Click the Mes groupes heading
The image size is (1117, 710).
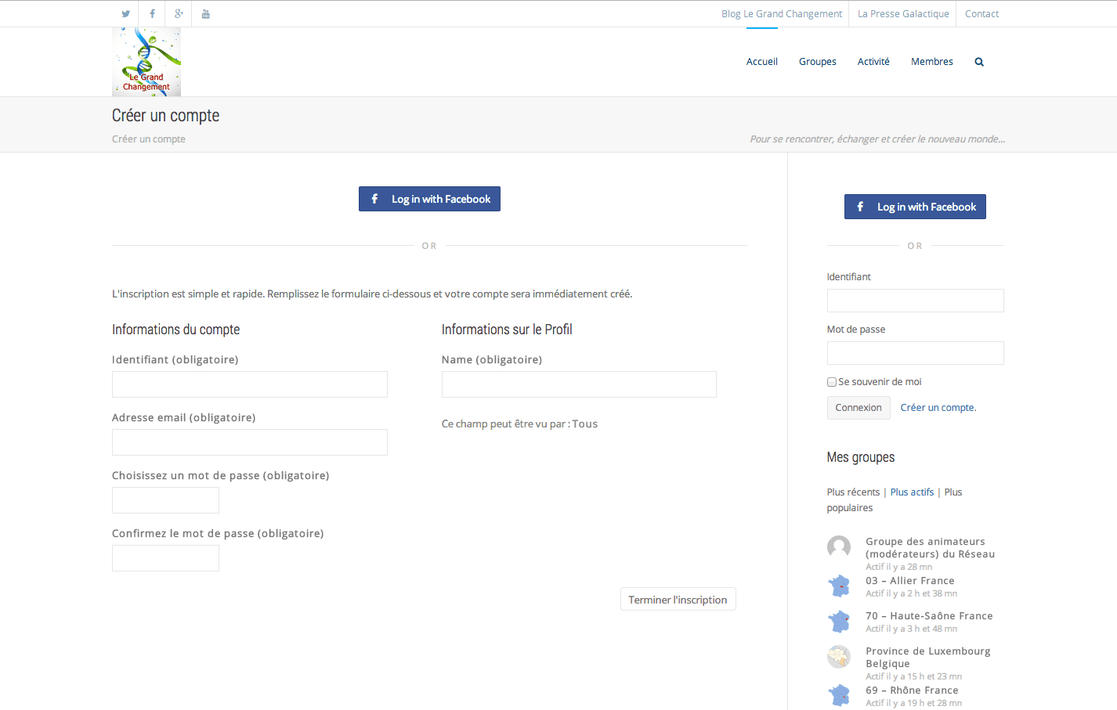coord(861,457)
